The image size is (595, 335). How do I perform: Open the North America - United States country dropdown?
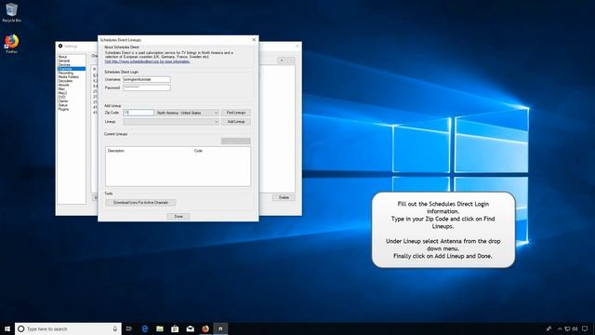coord(188,113)
